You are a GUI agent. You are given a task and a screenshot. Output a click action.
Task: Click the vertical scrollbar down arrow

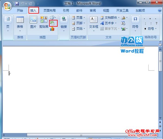pyautogui.click(x=160, y=118)
